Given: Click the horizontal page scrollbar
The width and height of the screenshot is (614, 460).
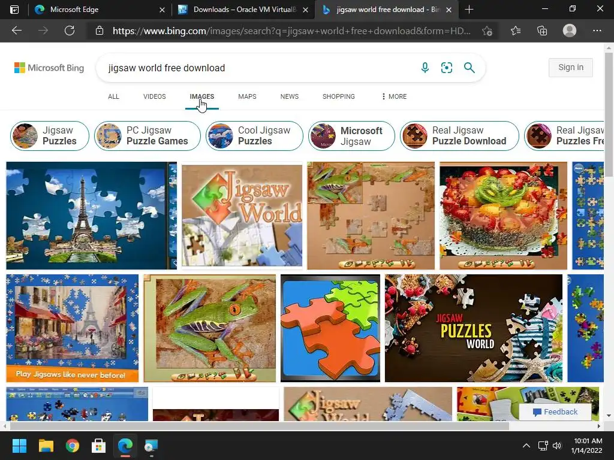Looking at the screenshot, I should pos(259,426).
